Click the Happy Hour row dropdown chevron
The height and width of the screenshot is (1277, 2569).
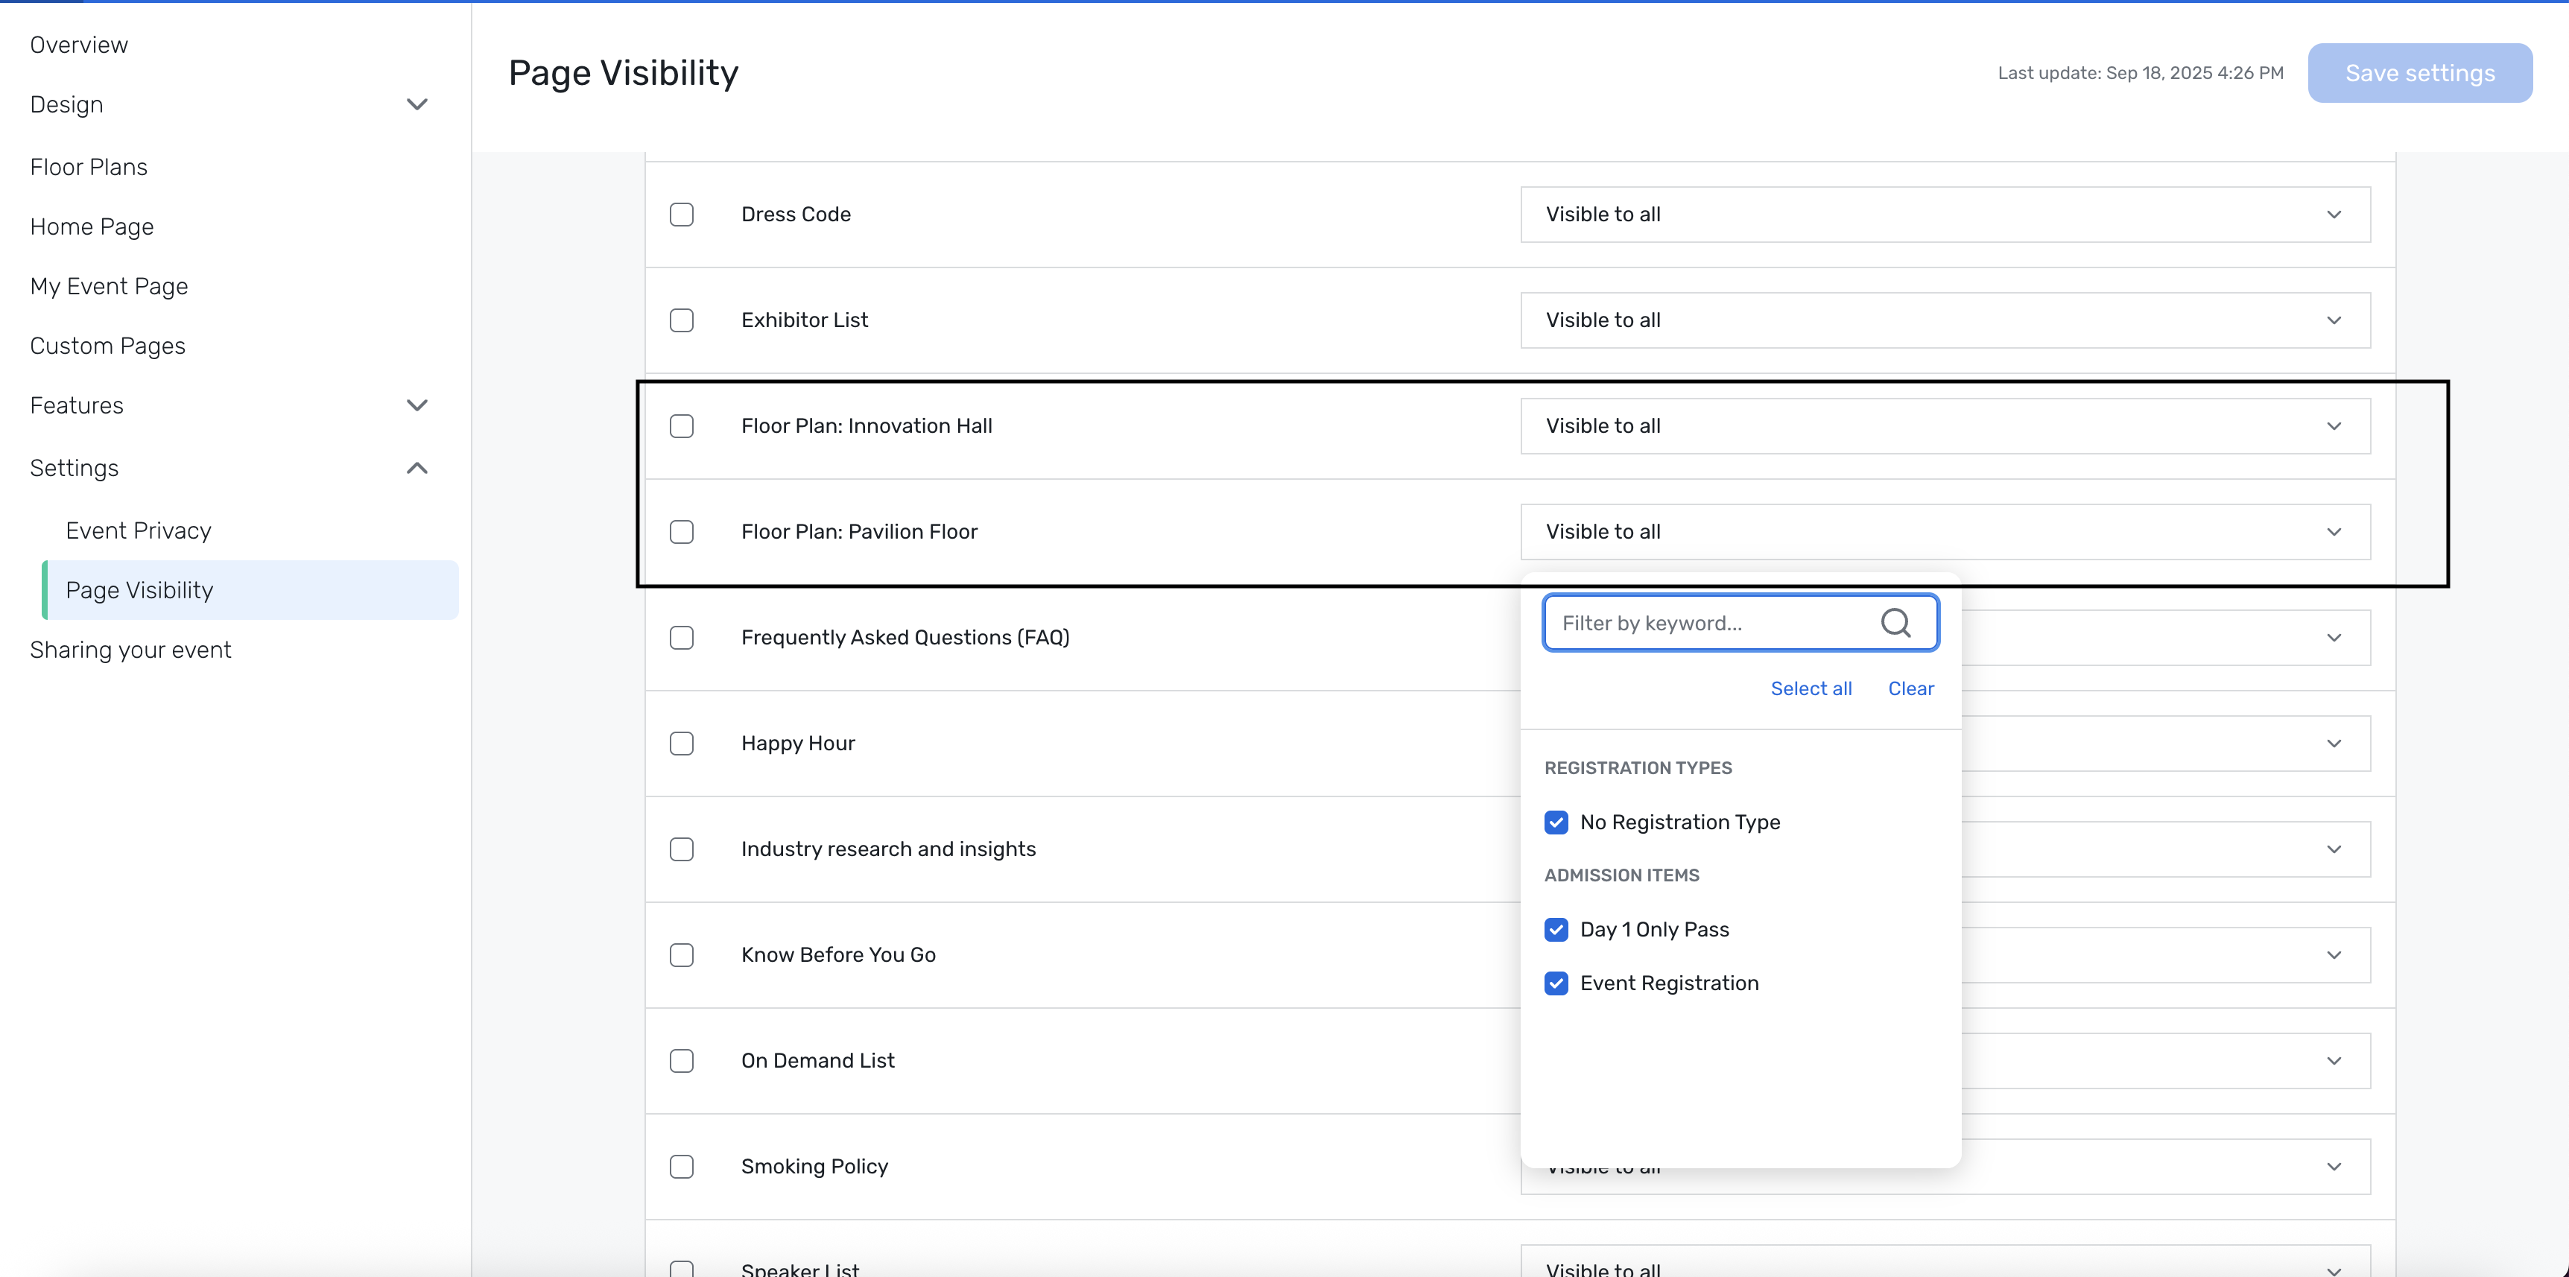pos(2334,744)
